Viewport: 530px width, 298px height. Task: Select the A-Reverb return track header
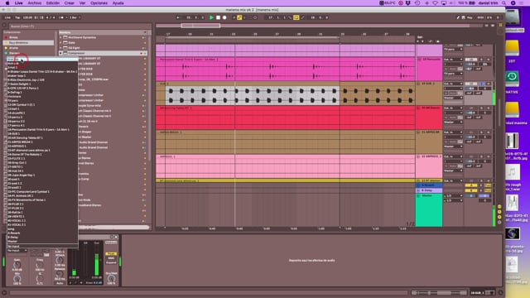[x=429, y=185]
